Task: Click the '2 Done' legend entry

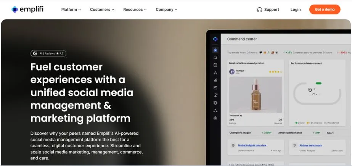Action: [x=300, y=123]
